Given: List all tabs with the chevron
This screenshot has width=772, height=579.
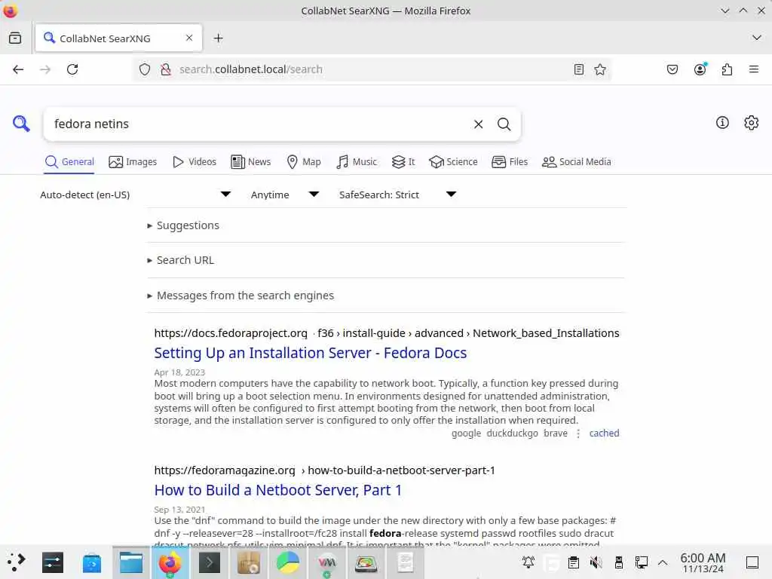Looking at the screenshot, I should [x=757, y=38].
